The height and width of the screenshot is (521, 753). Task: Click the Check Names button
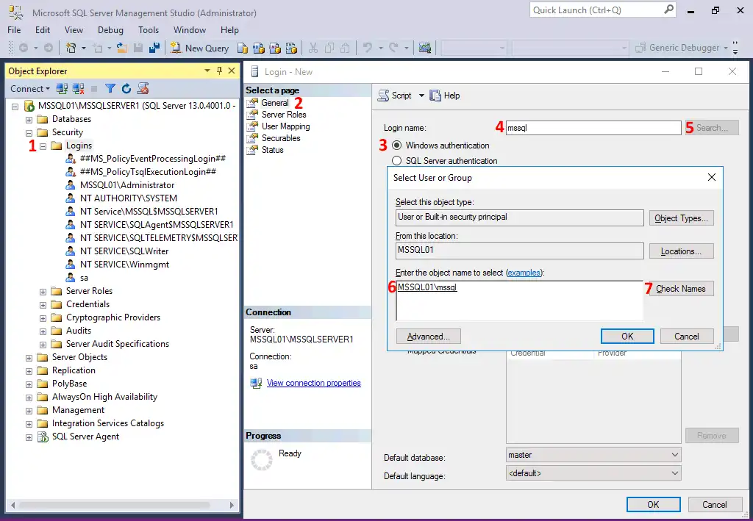point(680,288)
